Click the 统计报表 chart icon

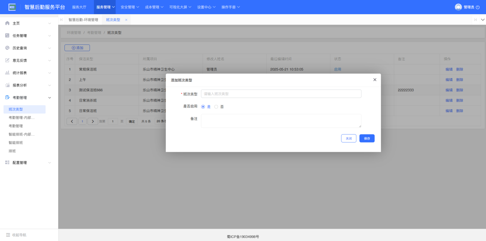click(7, 72)
